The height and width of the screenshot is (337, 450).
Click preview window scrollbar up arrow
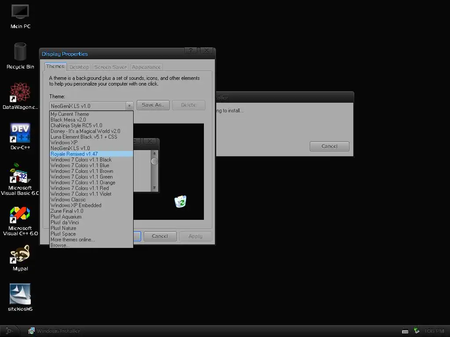[154, 154]
